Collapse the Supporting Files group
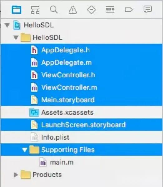Viewport: 163px width, 187px height. coord(25,150)
